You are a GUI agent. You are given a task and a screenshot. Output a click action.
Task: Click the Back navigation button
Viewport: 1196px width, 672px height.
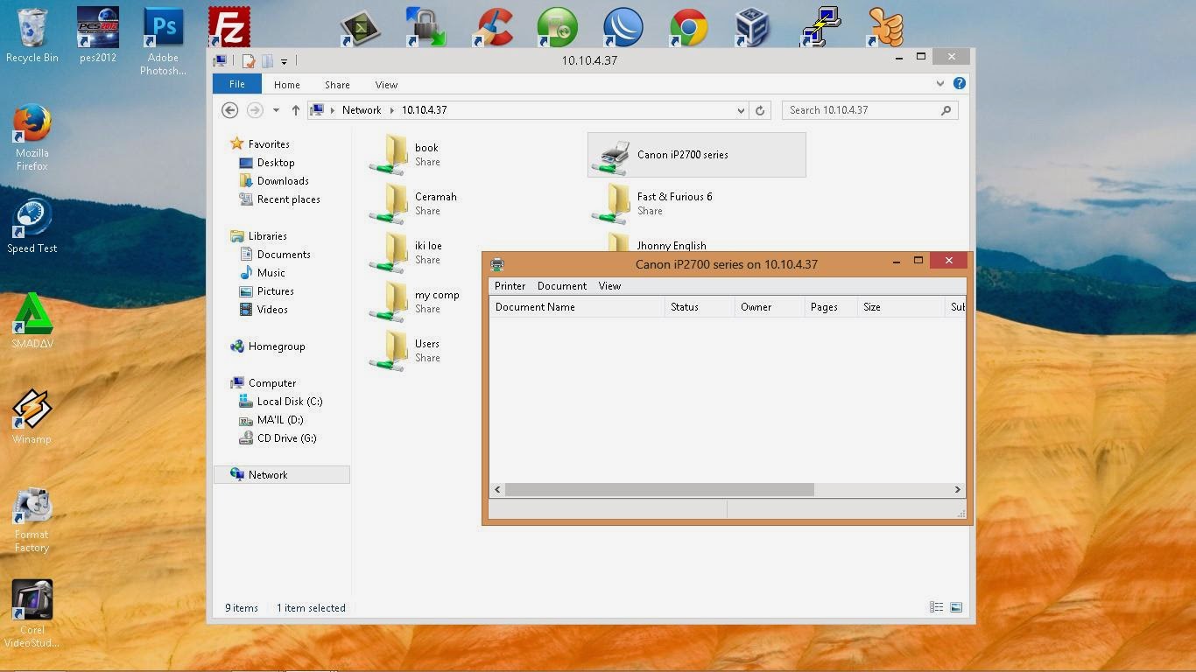coord(229,109)
